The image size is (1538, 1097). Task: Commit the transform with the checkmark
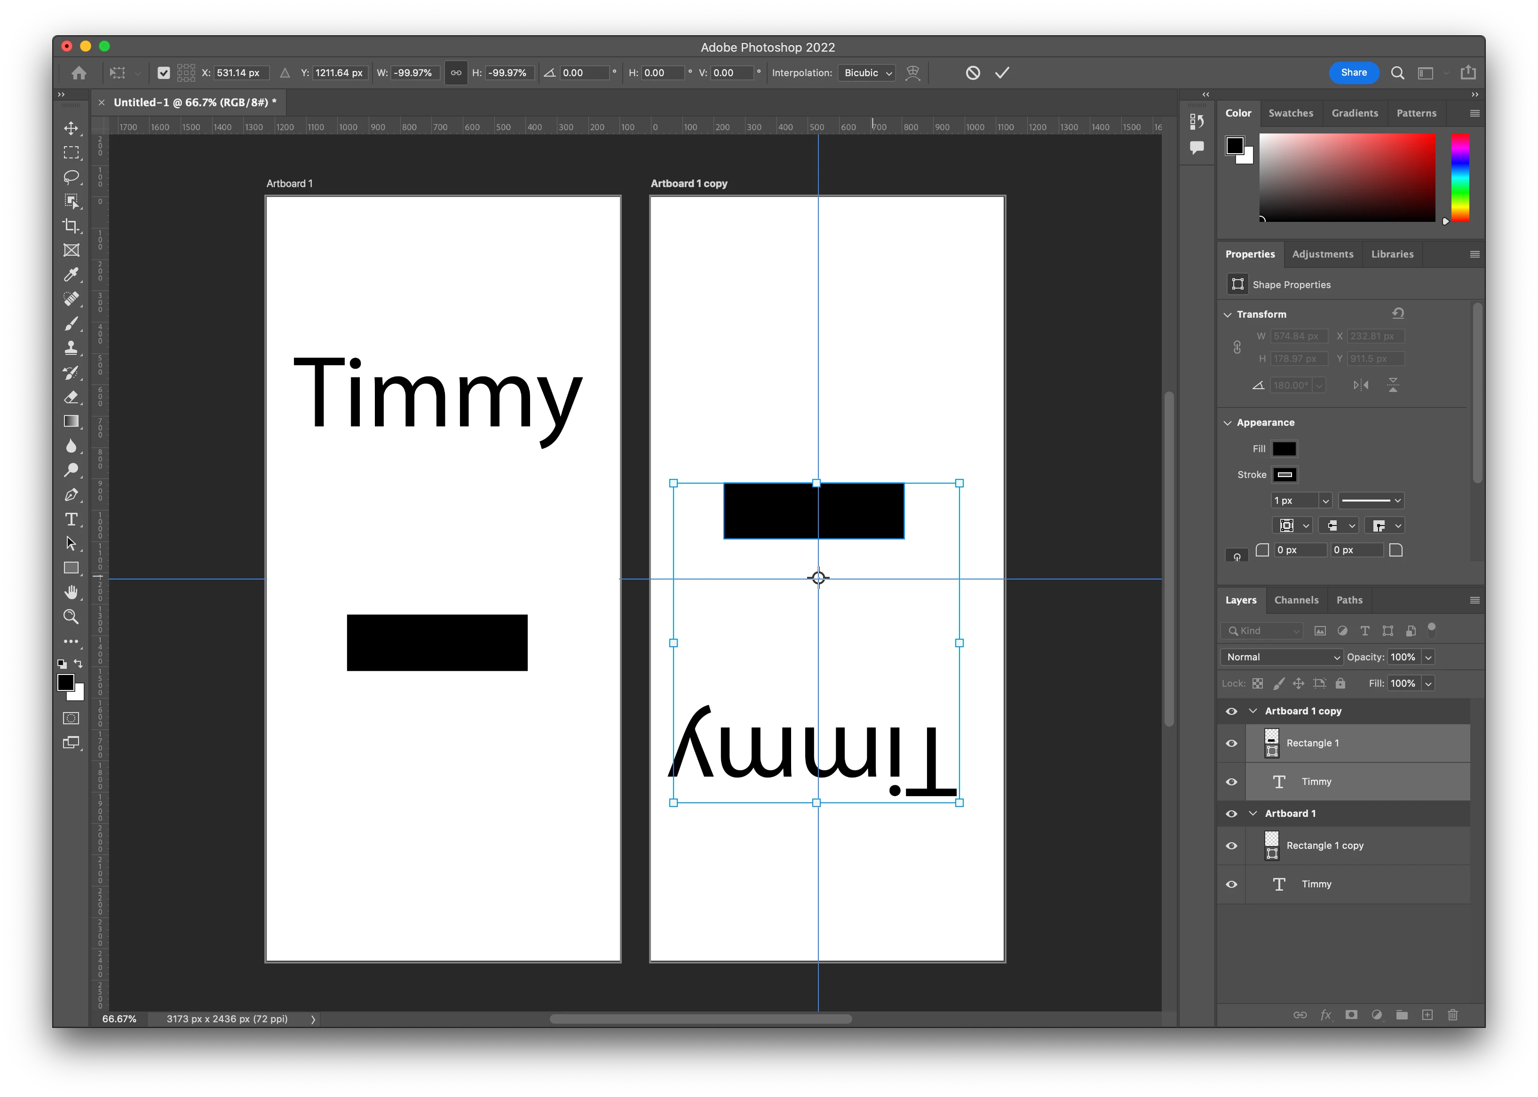(x=1002, y=73)
